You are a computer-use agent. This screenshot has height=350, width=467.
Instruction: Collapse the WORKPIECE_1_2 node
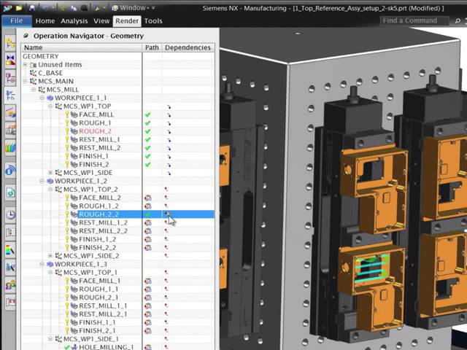point(42,181)
